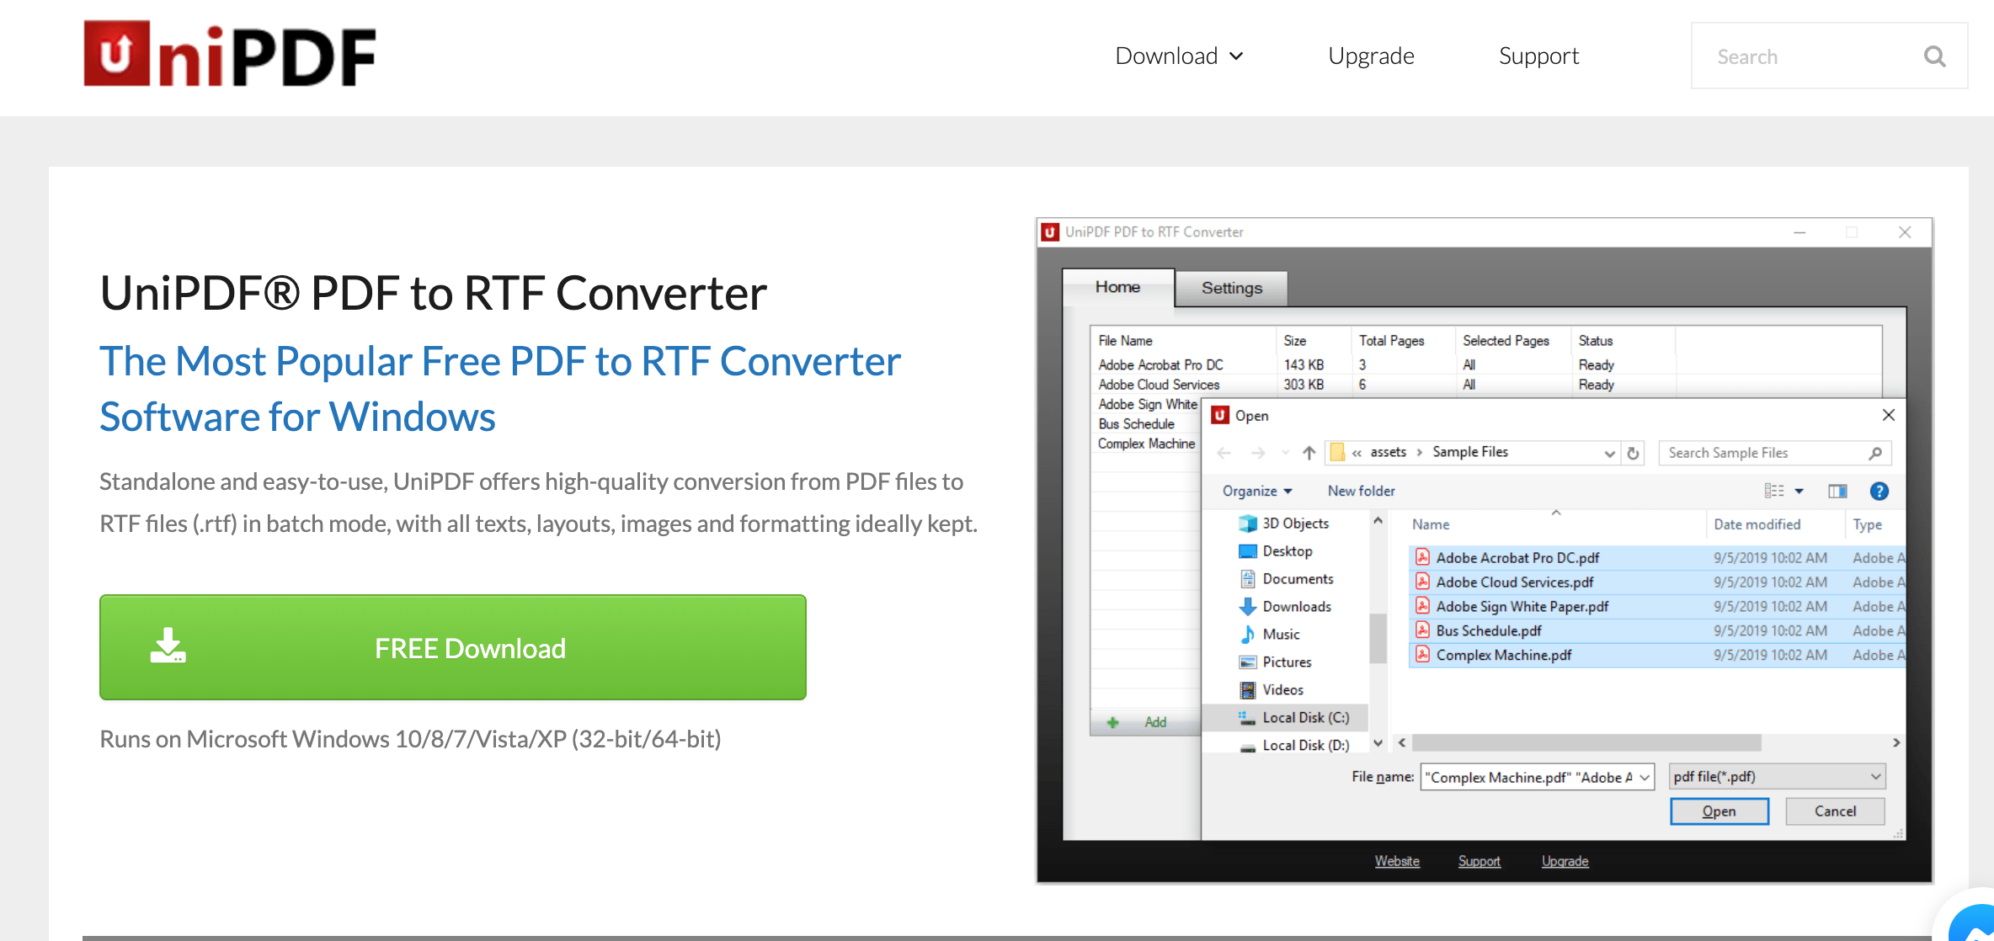Switch to the Settings tab in converter
The image size is (1994, 941).
(1231, 288)
